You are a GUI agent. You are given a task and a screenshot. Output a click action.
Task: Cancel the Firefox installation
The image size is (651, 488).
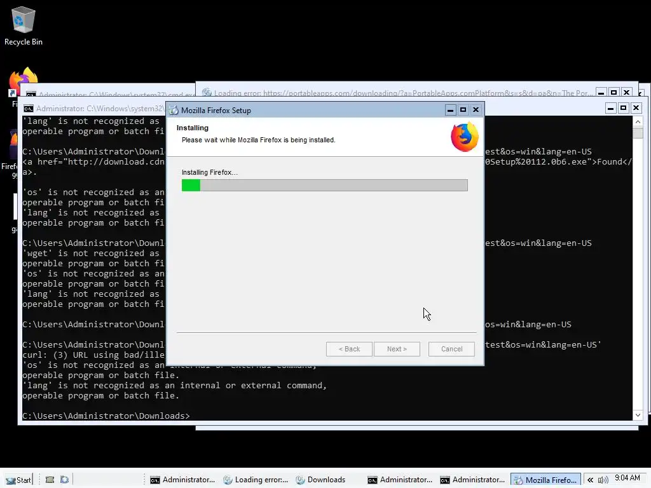pyautogui.click(x=452, y=349)
